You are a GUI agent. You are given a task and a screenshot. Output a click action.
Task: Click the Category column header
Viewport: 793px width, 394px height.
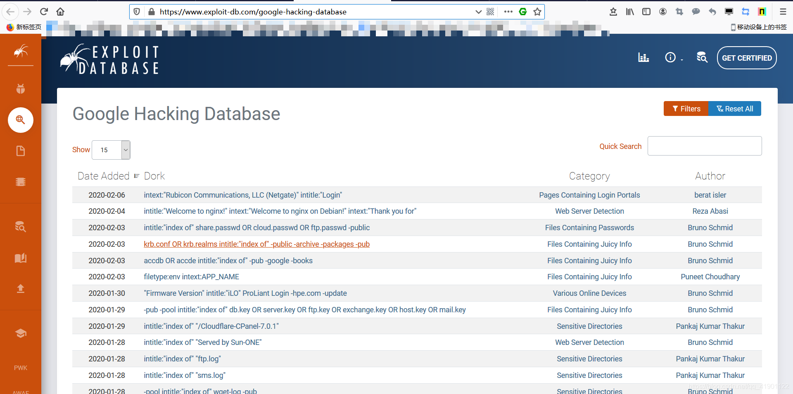click(x=589, y=176)
